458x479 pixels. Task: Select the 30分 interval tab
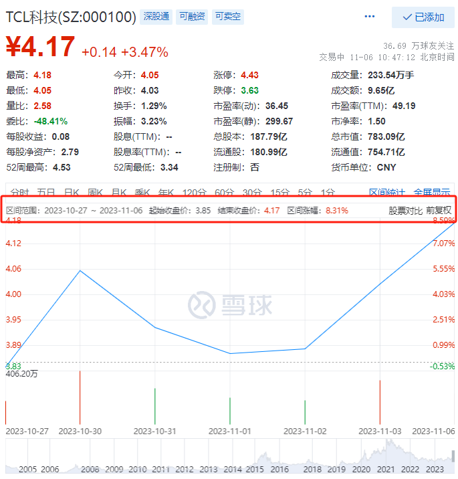click(252, 193)
